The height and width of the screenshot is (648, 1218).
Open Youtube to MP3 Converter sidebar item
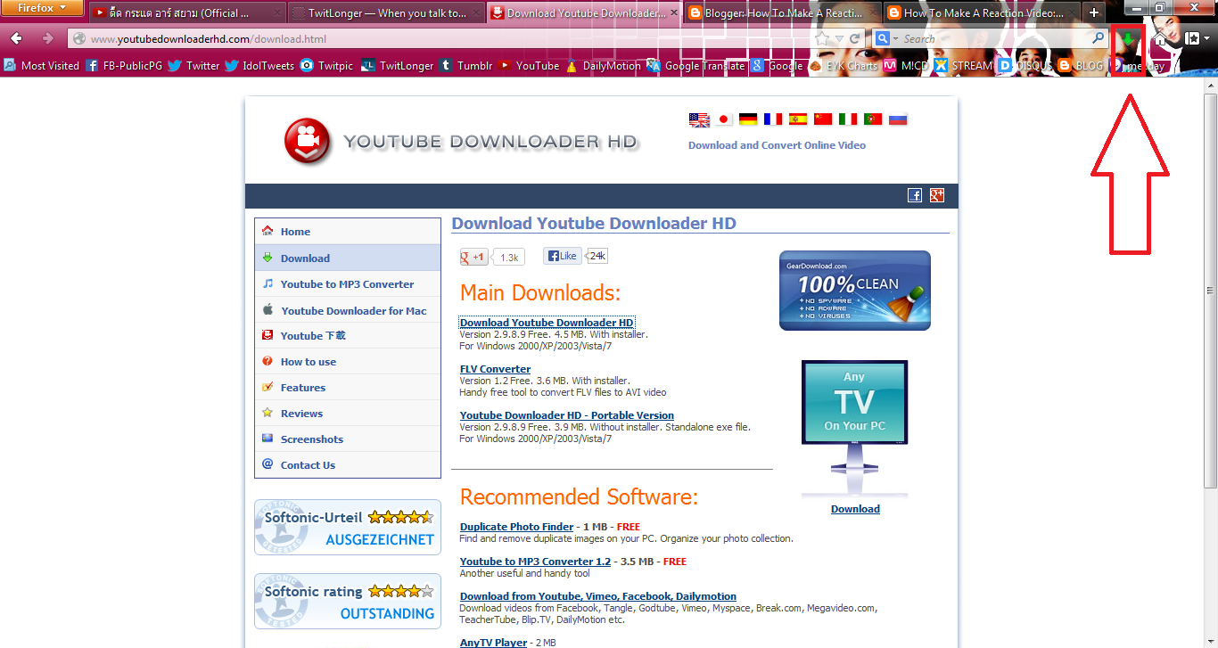348,284
